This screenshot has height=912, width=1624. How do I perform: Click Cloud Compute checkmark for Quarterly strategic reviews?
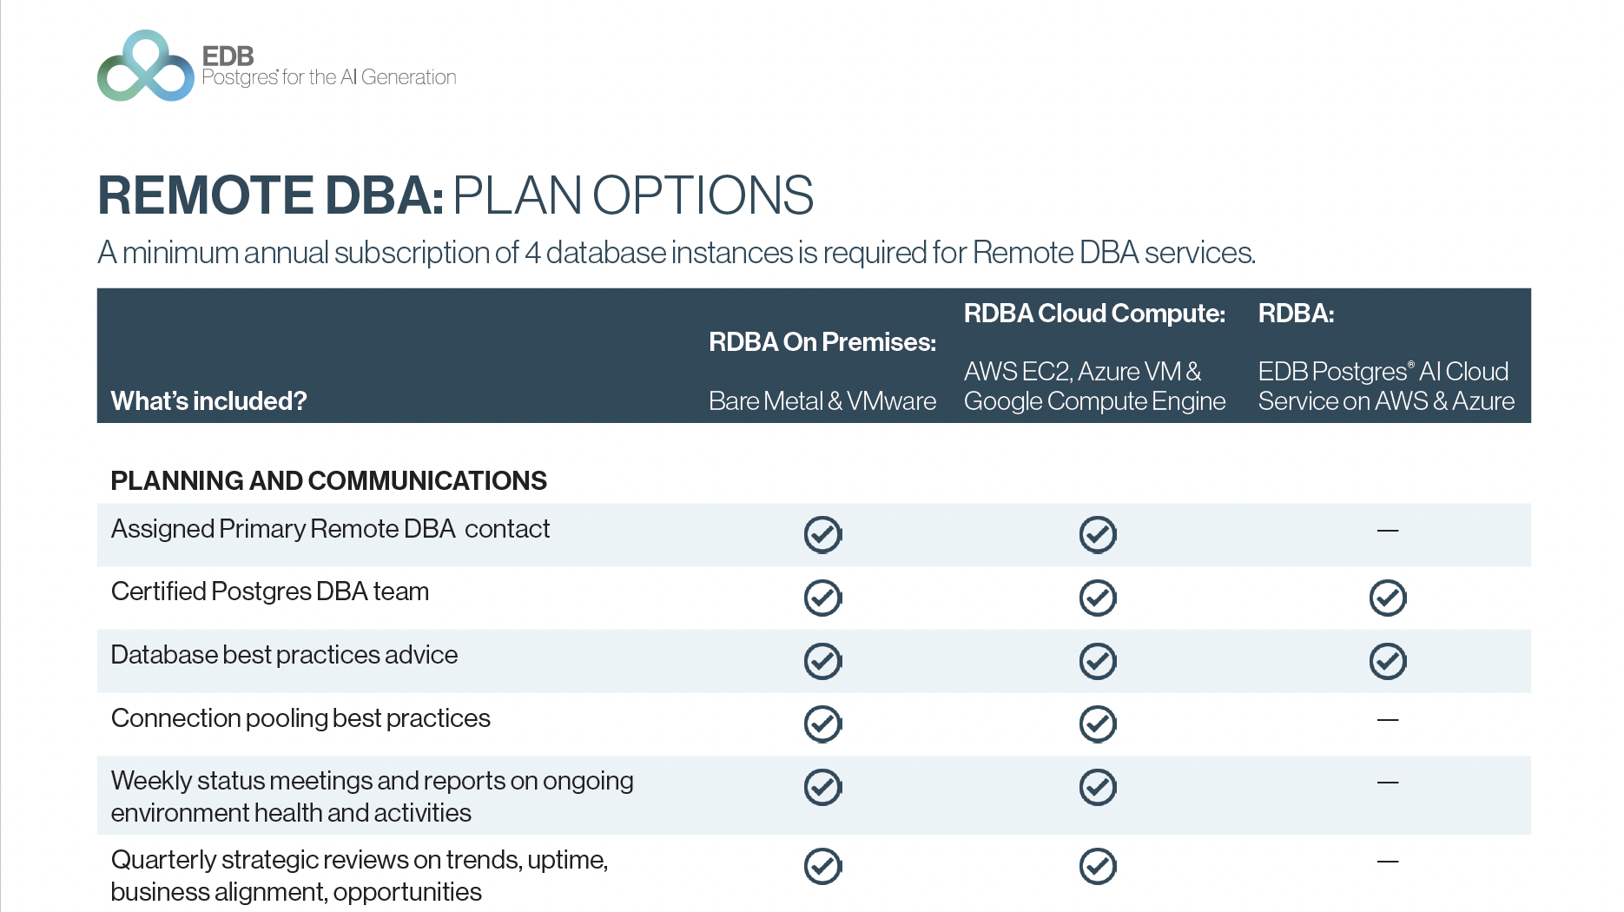coord(1098,866)
